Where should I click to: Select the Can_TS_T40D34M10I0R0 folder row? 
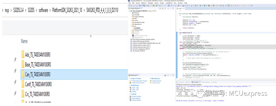pos(74,74)
